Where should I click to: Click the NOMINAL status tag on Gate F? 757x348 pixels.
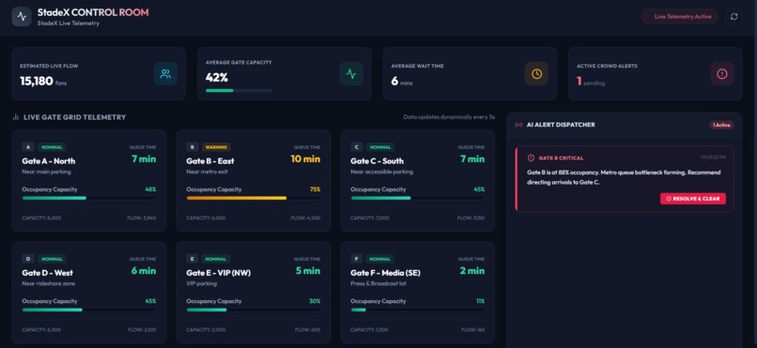coord(380,259)
